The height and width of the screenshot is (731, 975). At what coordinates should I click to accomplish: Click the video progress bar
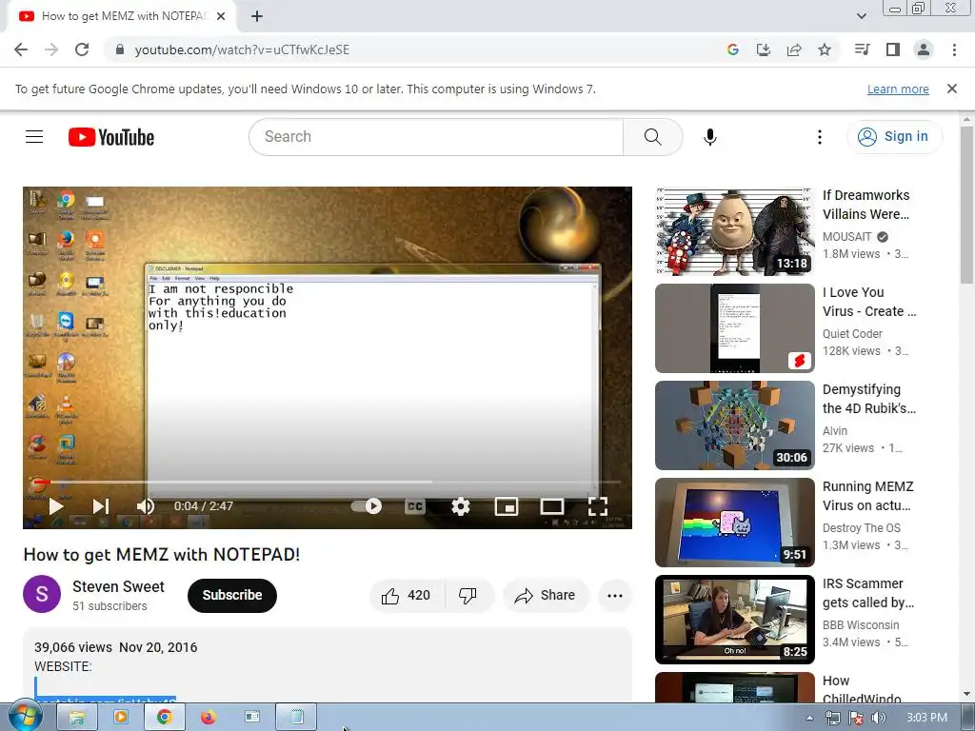(328, 482)
